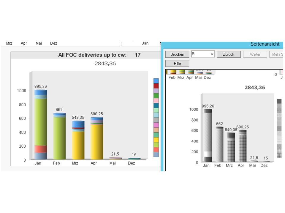This screenshot has width=285, height=213.
Task: Open the page number dropdown showing 5
Action: 213,54
